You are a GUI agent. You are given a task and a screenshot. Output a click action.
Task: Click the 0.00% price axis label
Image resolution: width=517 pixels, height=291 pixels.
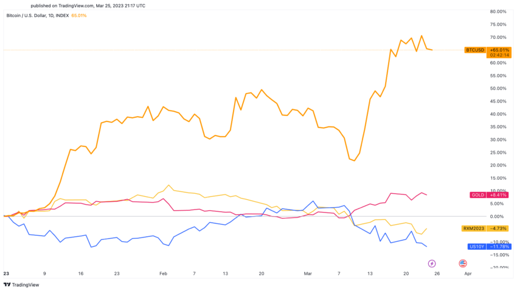pos(499,216)
